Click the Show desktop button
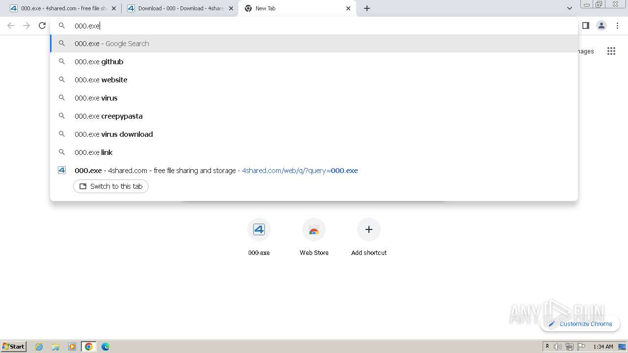This screenshot has width=628, height=353. [623, 347]
